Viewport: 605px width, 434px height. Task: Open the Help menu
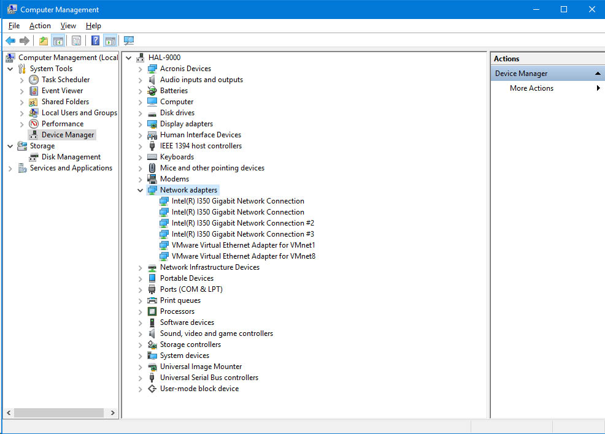click(93, 26)
